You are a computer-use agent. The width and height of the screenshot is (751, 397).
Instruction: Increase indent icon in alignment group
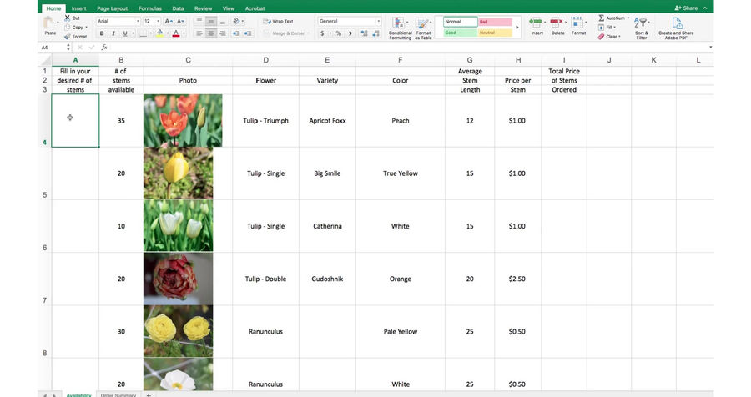[248, 33]
